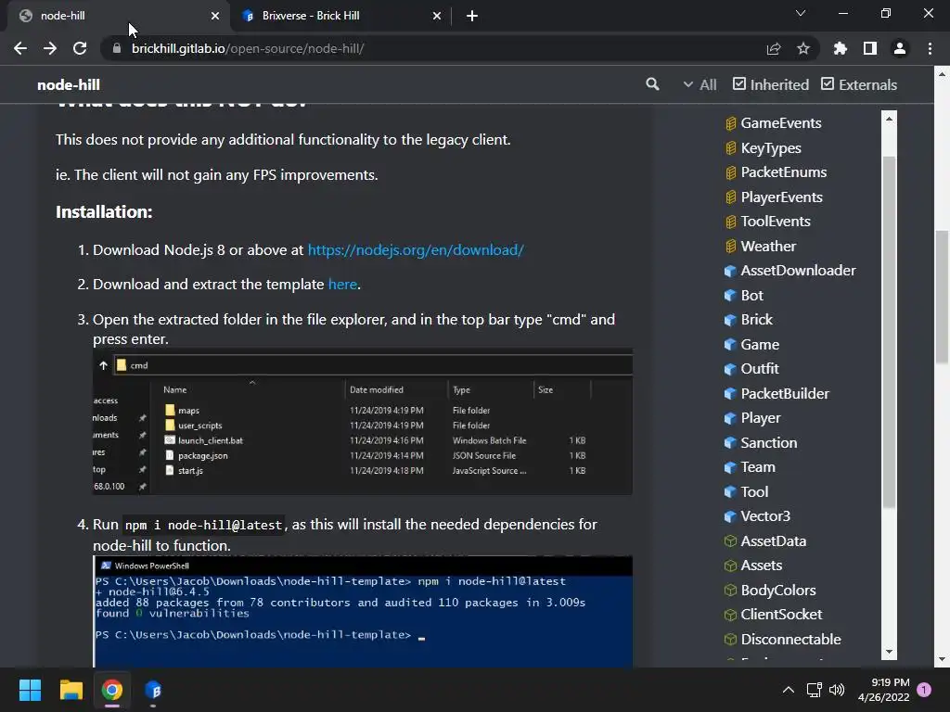Click the search magnifier icon in docs header

[x=652, y=84]
